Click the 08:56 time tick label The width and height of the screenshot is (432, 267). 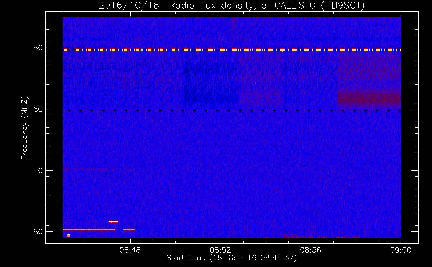[311, 250]
